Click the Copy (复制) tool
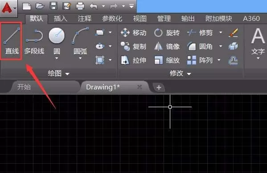Image resolution: width=267 pixels, height=173 pixels. 133,46
